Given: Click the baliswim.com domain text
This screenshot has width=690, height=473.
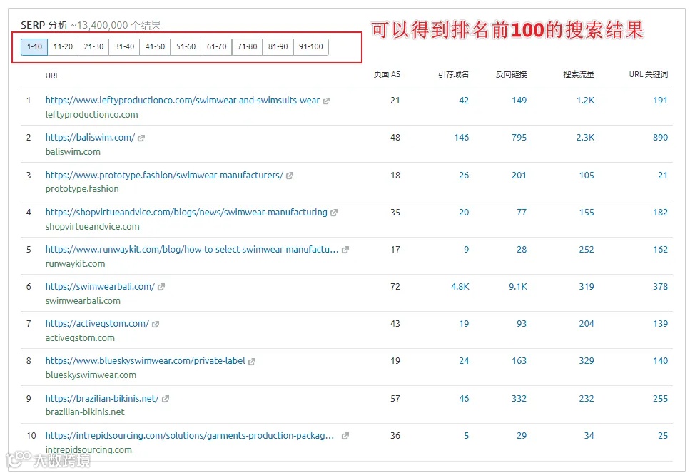Looking at the screenshot, I should 73,151.
